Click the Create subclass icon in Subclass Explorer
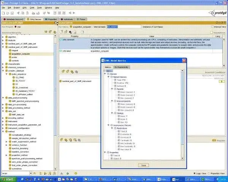 point(46,31)
